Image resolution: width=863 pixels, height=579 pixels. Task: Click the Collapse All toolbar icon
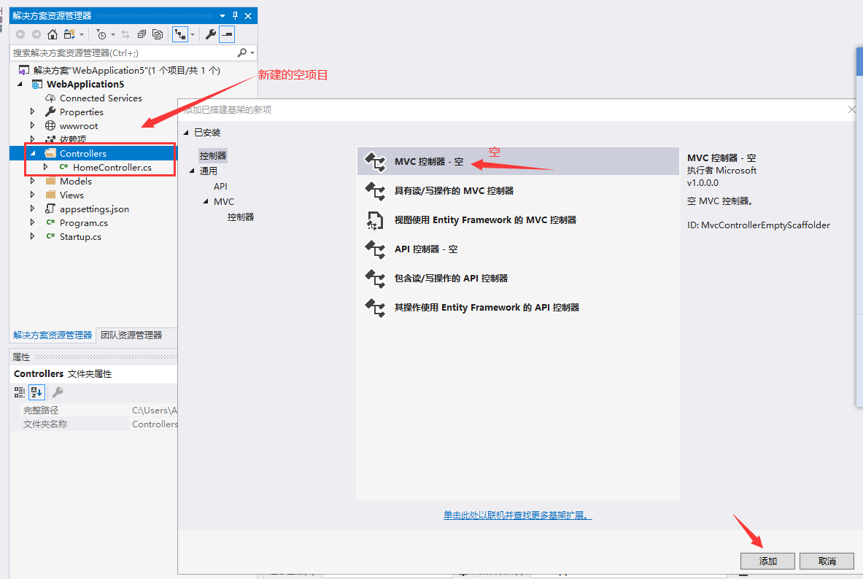coord(142,34)
